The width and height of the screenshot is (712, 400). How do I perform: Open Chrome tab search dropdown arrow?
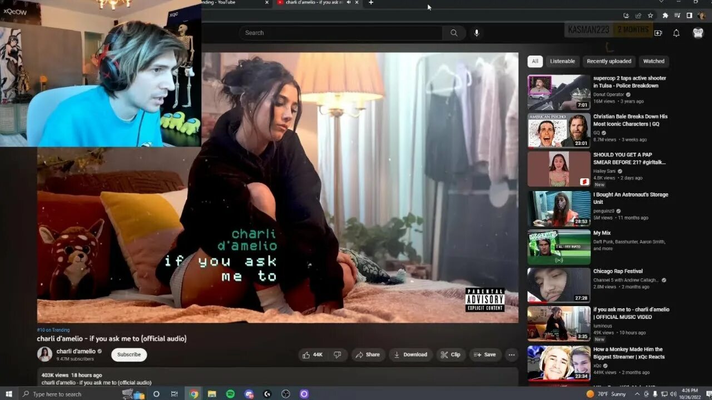coord(661,2)
